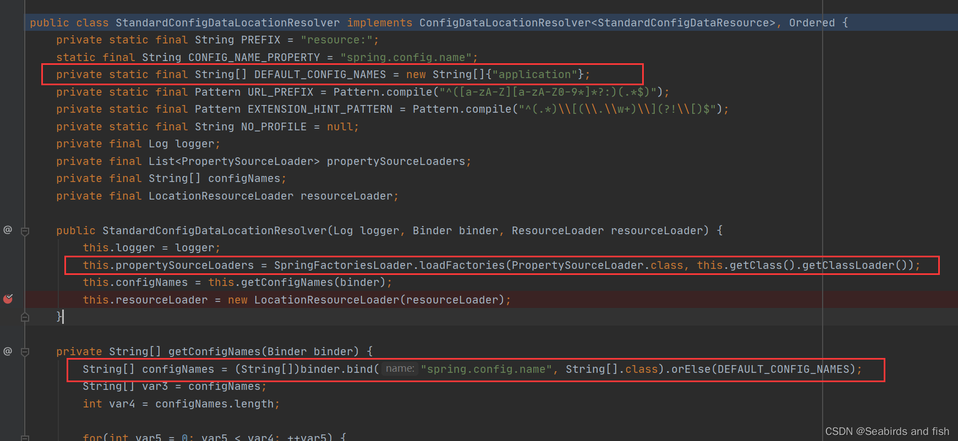The width and height of the screenshot is (958, 441).
Task: Click PropertySourceLoader.class argument
Action: tap(598, 265)
